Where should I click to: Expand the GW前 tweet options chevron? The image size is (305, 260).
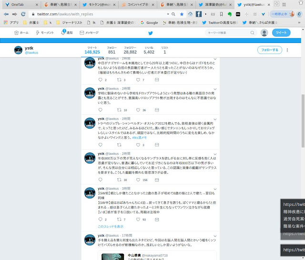215,189
